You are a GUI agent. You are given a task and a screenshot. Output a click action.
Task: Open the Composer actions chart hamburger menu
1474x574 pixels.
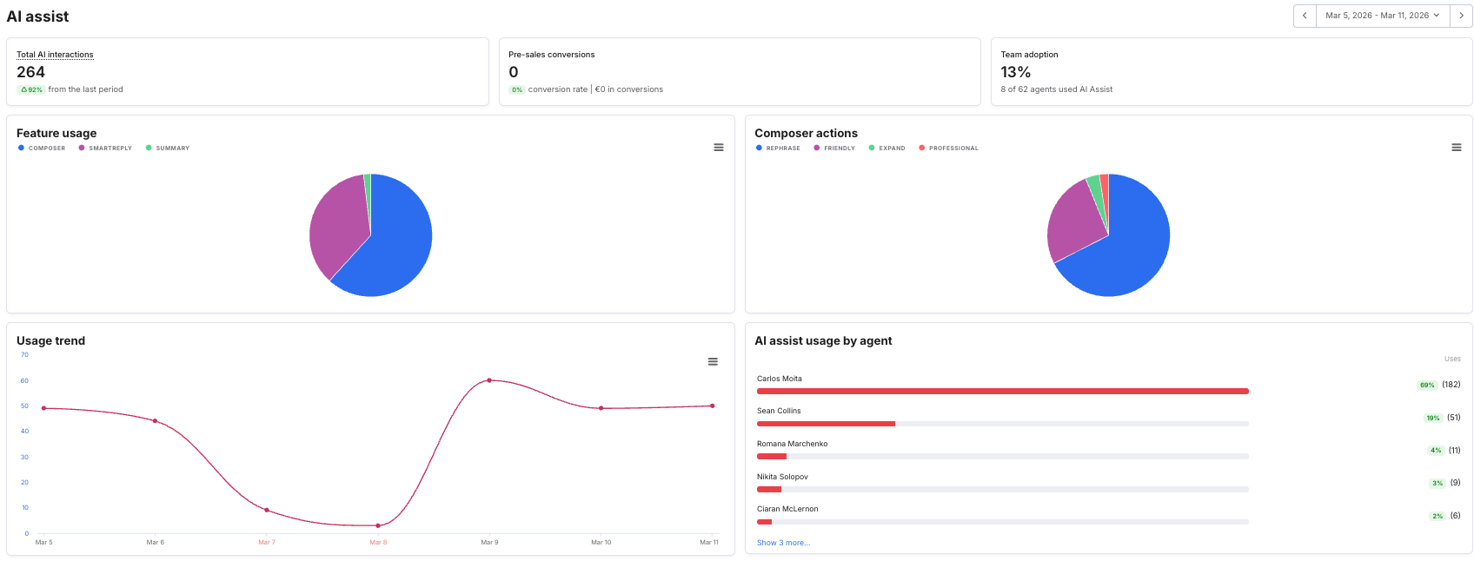1456,148
